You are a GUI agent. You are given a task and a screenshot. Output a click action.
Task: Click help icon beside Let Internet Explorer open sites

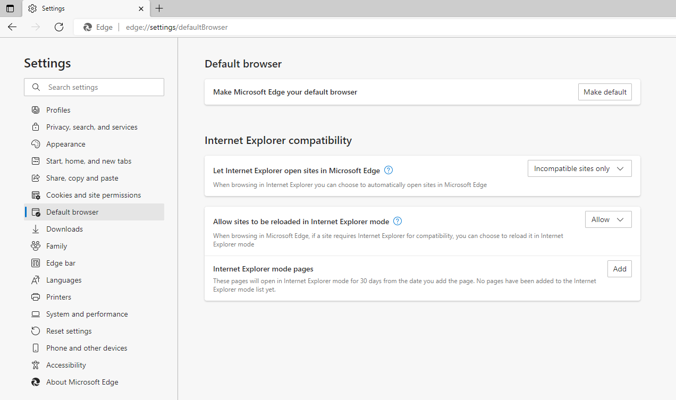pyautogui.click(x=388, y=171)
